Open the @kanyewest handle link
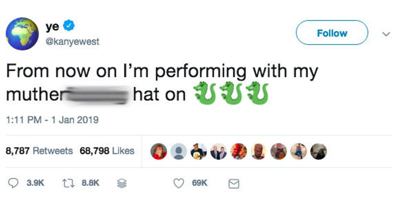 72,42
